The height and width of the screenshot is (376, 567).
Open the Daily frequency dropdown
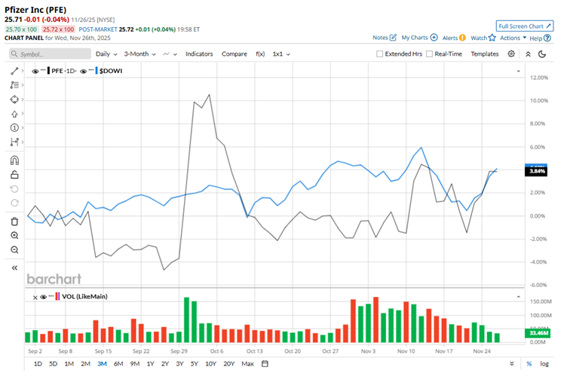click(x=106, y=53)
